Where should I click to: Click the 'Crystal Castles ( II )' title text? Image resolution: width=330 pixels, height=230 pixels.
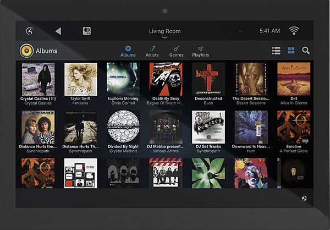(38, 98)
